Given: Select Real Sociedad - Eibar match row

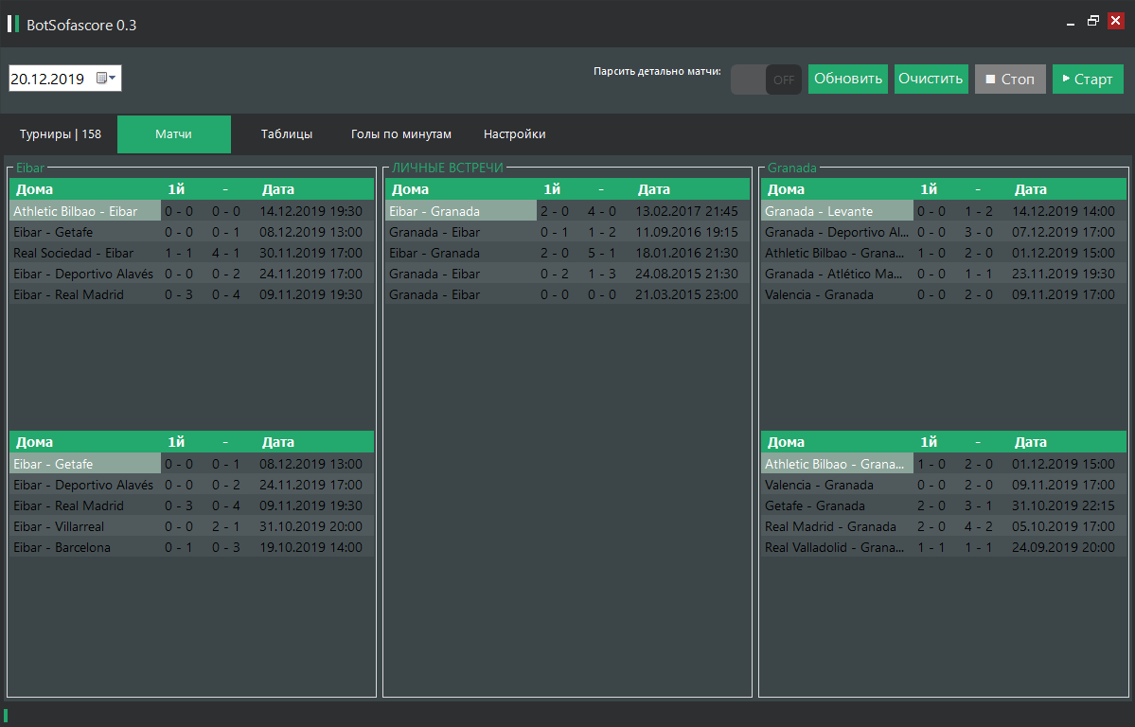Looking at the screenshot, I should [x=85, y=253].
